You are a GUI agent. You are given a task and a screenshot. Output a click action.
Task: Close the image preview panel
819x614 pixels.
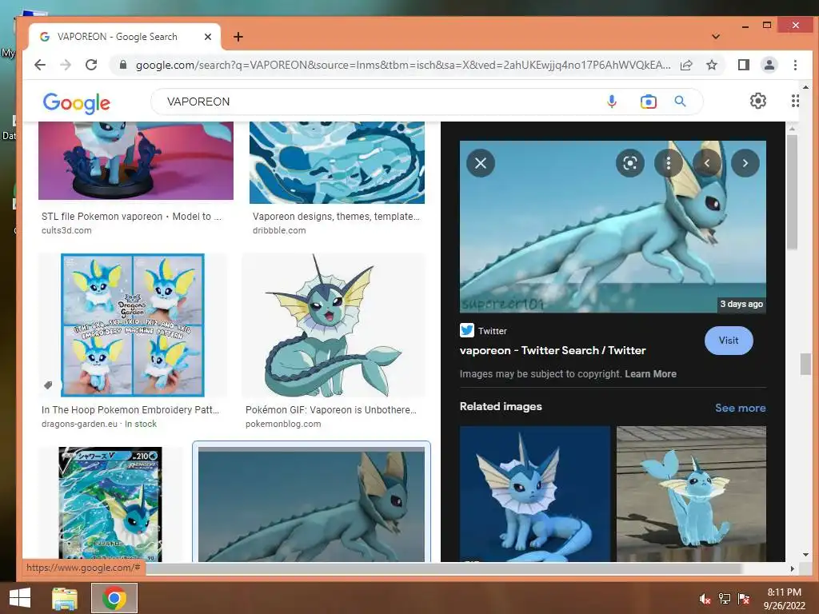[481, 163]
